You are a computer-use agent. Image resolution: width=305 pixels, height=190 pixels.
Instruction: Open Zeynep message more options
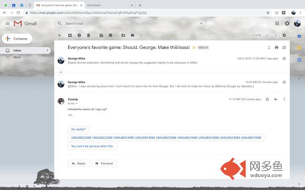284,99
